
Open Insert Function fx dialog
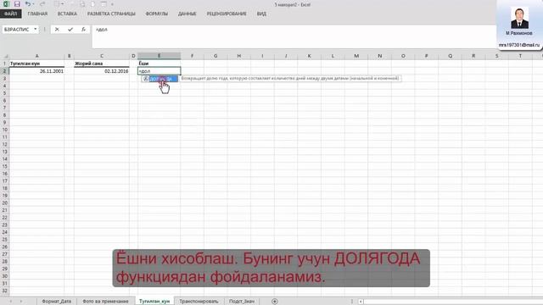tap(83, 30)
